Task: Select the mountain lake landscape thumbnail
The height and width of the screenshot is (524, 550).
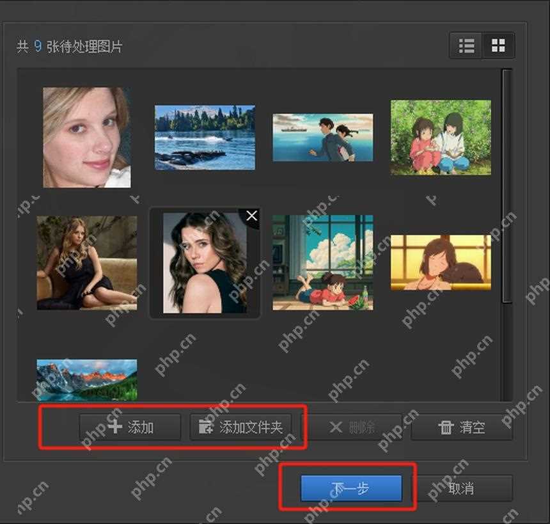Action: point(86,380)
